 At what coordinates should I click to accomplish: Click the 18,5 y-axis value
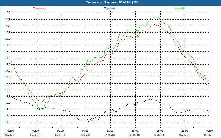tap(8, 58)
